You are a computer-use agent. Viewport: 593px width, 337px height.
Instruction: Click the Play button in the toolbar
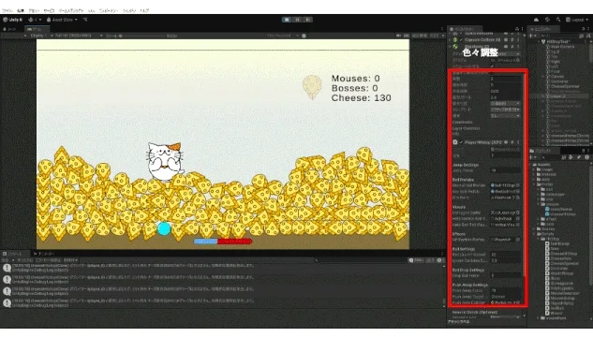click(x=287, y=20)
